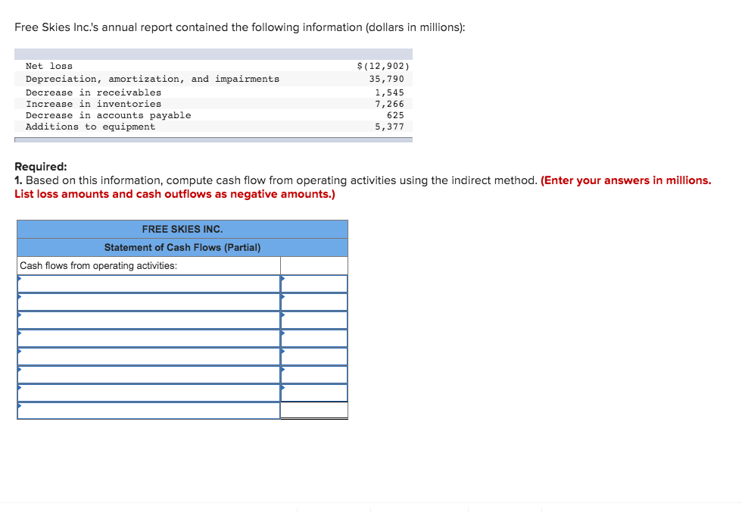
Task: Select the value 7,266
Action: (389, 104)
